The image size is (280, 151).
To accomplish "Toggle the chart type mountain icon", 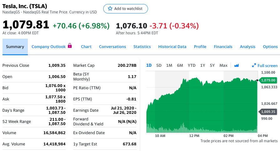I will point(237,66).
